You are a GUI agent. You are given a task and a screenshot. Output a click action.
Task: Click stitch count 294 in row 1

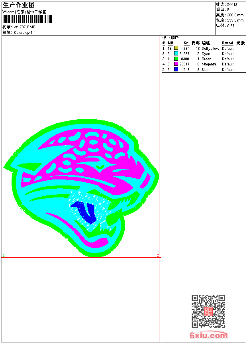pyautogui.click(x=186, y=49)
